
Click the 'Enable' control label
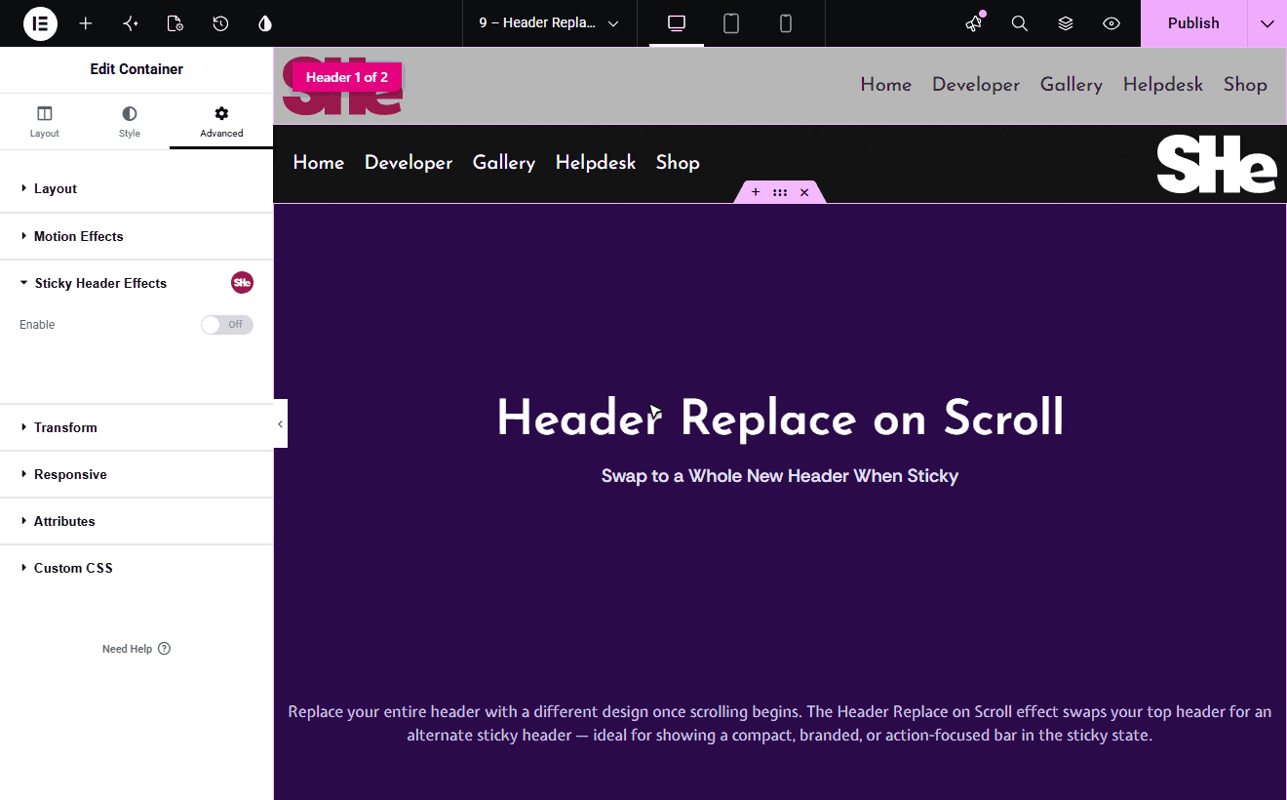(37, 325)
